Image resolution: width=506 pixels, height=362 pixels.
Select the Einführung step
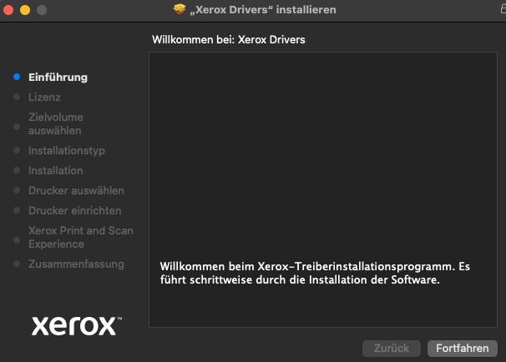click(x=58, y=78)
